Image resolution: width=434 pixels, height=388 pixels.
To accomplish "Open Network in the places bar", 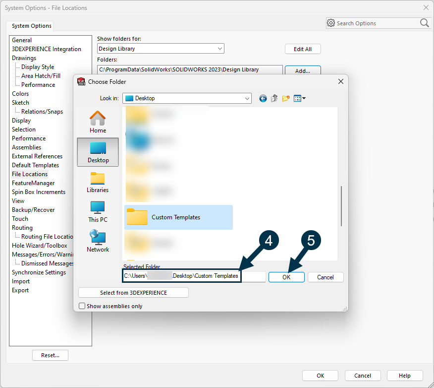I will pyautogui.click(x=98, y=241).
